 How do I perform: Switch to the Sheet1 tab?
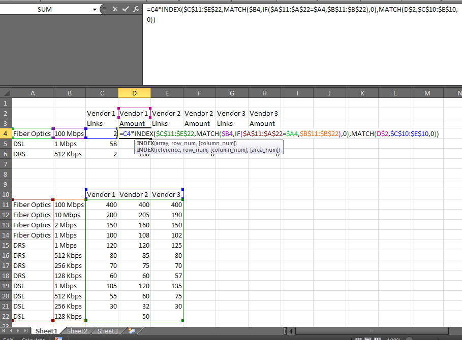point(46,331)
